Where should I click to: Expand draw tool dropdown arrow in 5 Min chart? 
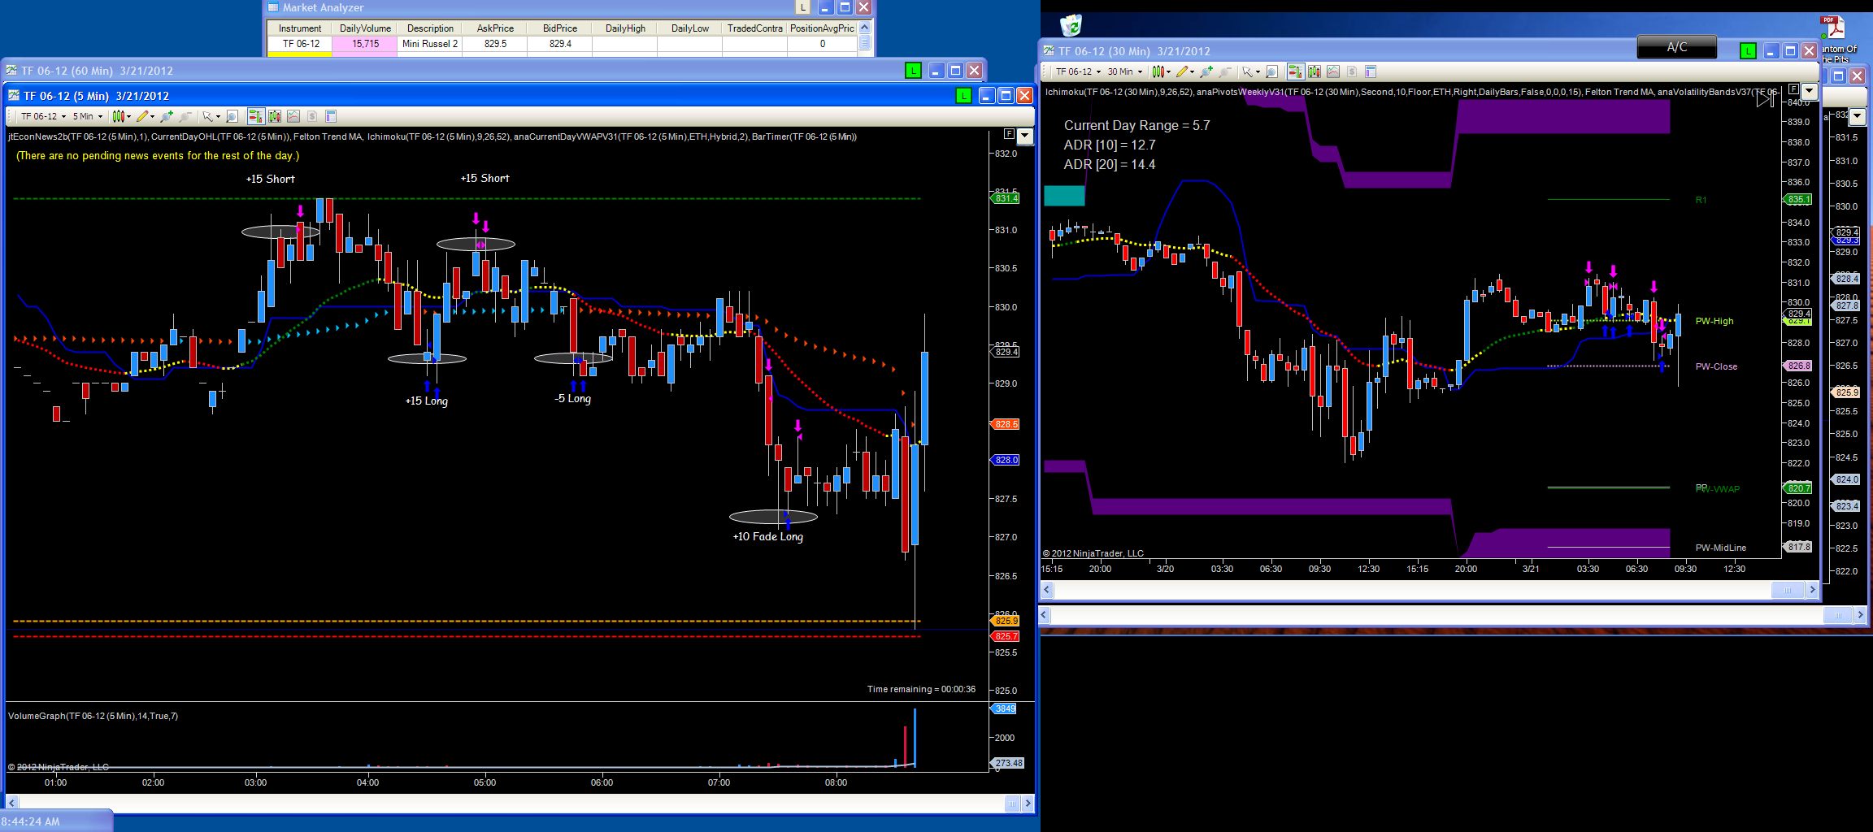coord(152,116)
